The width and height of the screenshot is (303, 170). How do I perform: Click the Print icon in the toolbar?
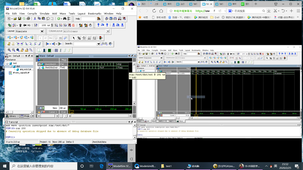28,19
